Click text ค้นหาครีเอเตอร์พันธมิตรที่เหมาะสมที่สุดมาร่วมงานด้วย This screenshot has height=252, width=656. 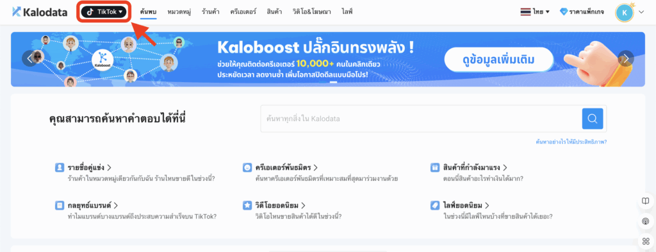pos(326,179)
